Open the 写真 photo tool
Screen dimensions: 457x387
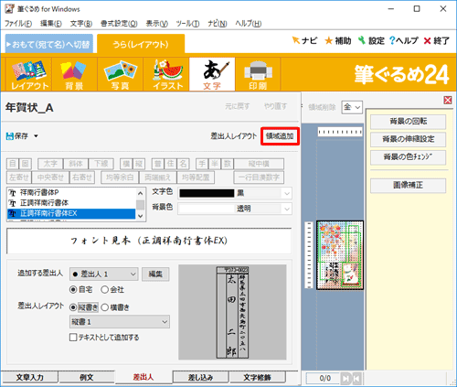[x=120, y=75]
